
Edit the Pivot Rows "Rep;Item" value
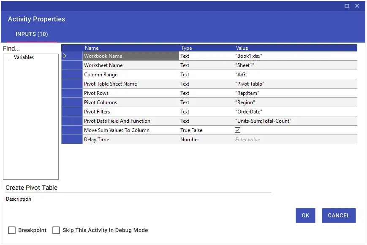pyautogui.click(x=295, y=93)
